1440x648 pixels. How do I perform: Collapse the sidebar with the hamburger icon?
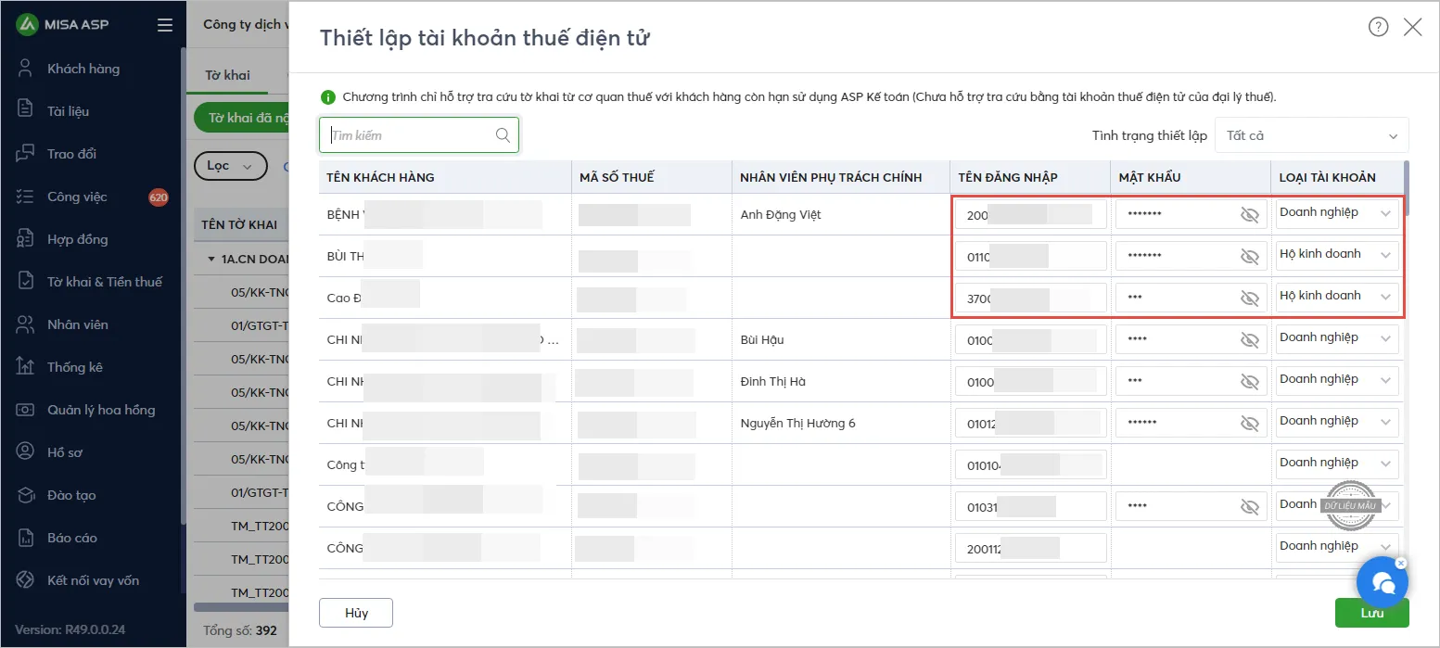[x=165, y=25]
